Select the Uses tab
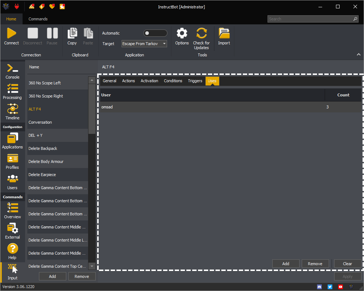Image resolution: width=364 pixels, height=291 pixels. (212, 81)
